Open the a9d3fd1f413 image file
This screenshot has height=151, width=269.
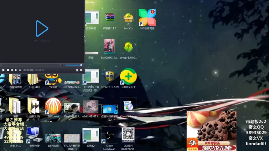(91, 109)
